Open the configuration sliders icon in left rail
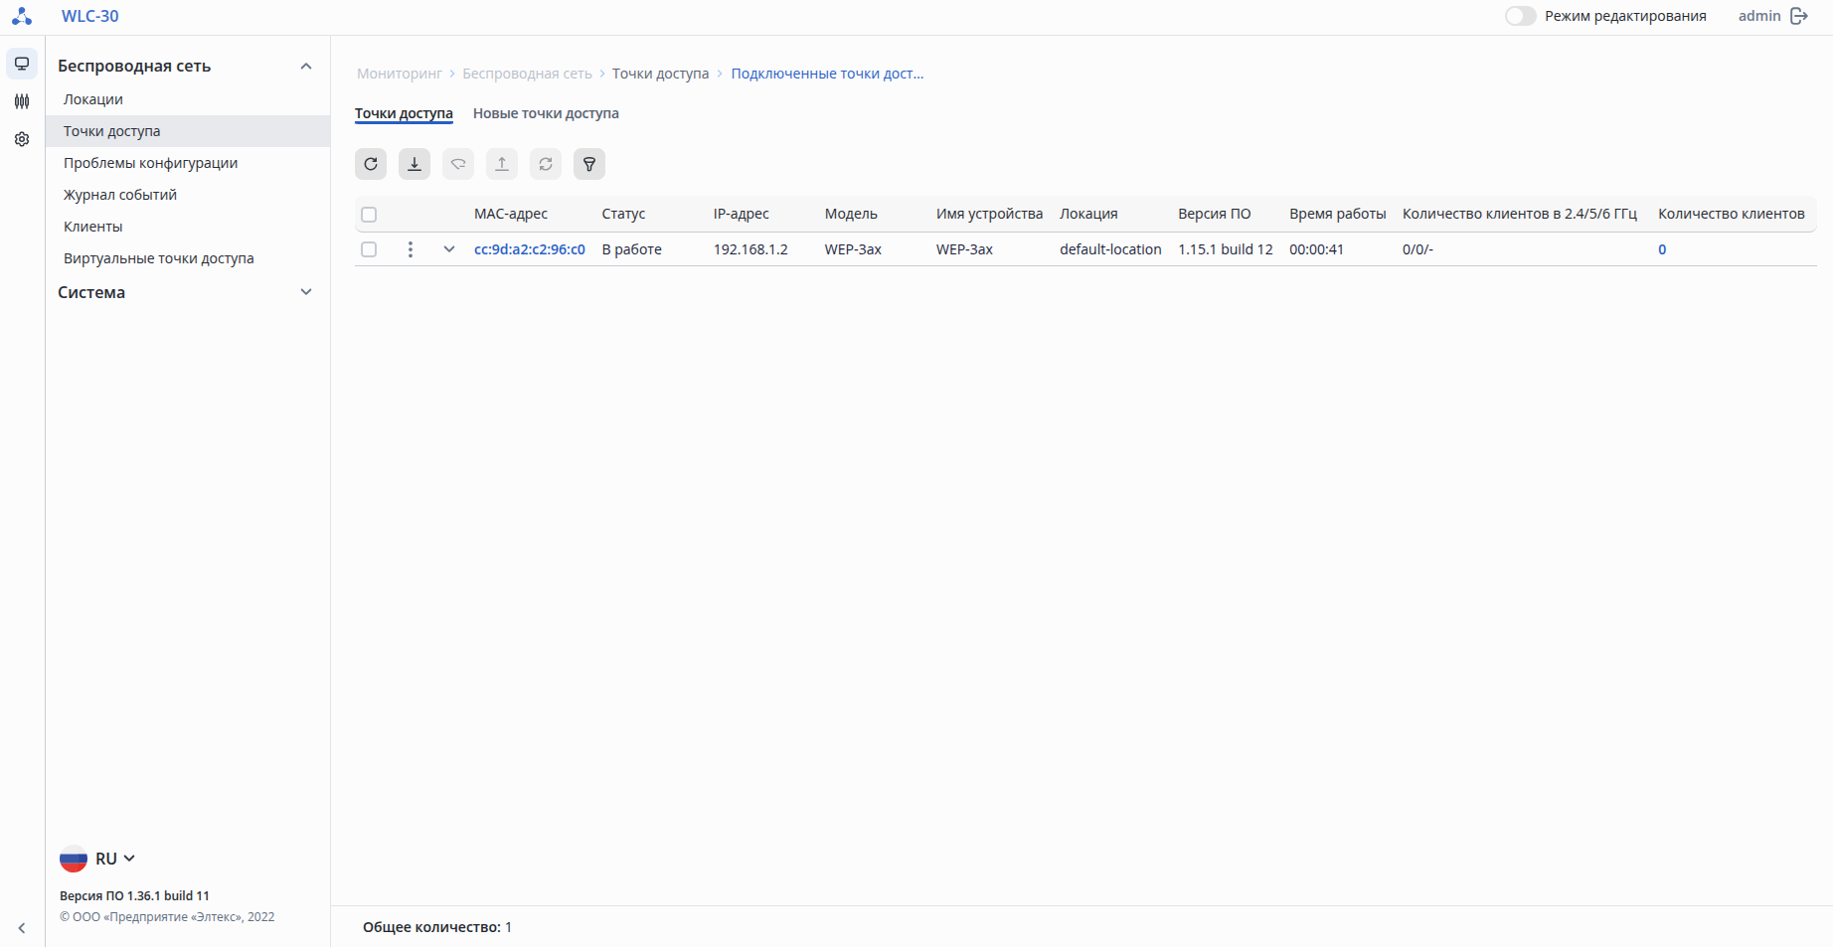Viewport: 1833px width, 947px height. point(22,101)
